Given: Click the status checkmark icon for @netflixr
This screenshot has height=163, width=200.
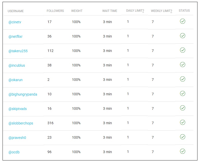Looking at the screenshot, I should click(182, 35).
